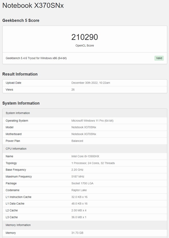Click the large 'System Information' section heading

click(21, 103)
